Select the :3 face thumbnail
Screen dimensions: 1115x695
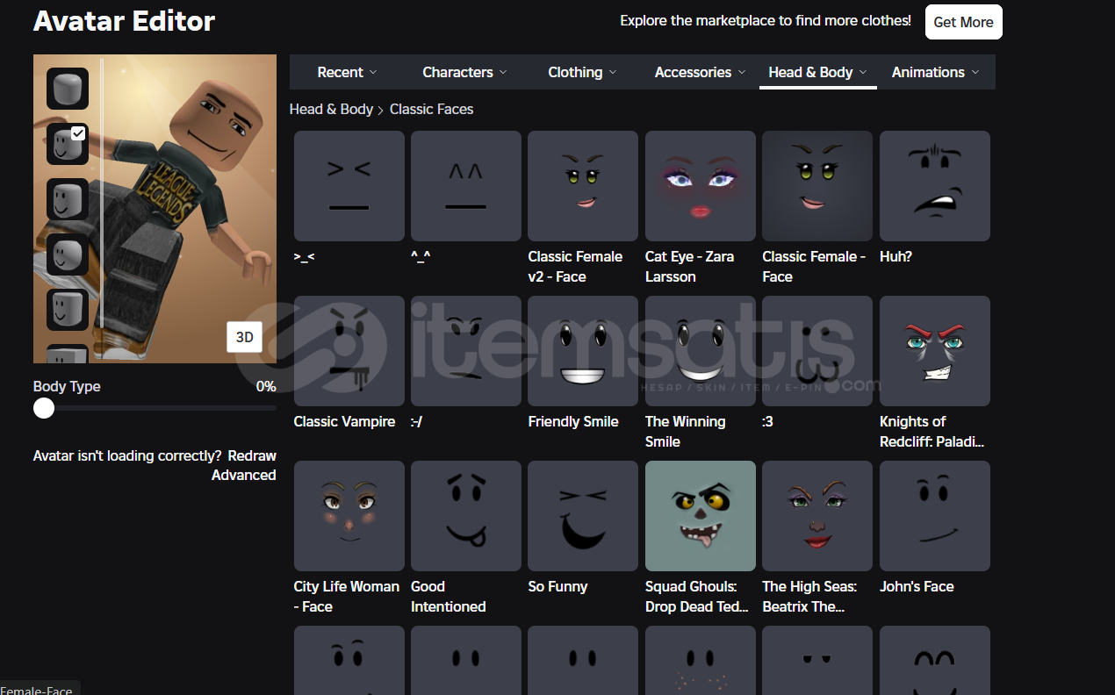817,351
